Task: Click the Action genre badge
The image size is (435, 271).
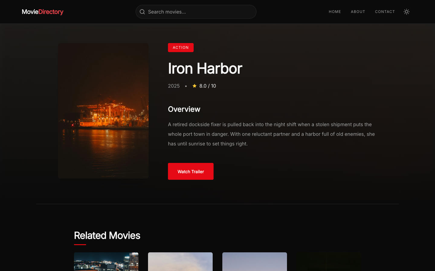Action: click(181, 48)
